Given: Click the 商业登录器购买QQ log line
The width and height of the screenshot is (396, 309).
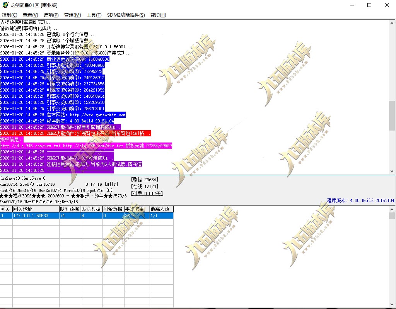Looking at the screenshot, I should pyautogui.click(x=55, y=59).
